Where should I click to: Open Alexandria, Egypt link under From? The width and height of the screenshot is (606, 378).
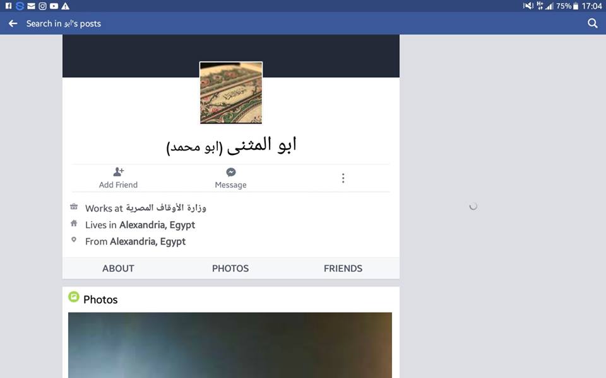point(148,241)
